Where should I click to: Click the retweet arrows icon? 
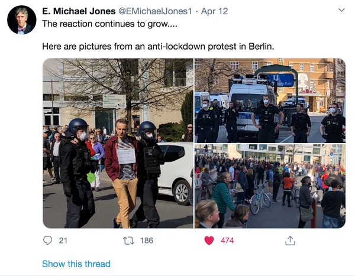coord(128,241)
